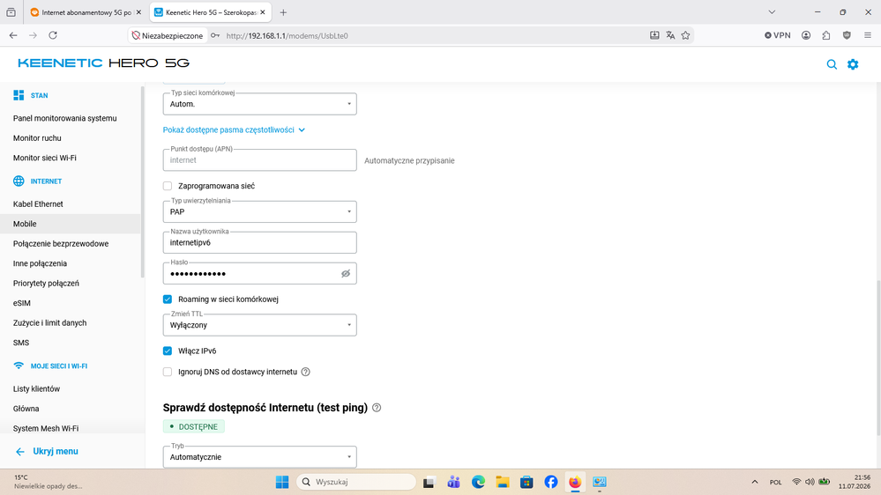Image resolution: width=881 pixels, height=495 pixels.
Task: Open Typ uwierzytelniania PAP dropdown
Action: tap(259, 211)
